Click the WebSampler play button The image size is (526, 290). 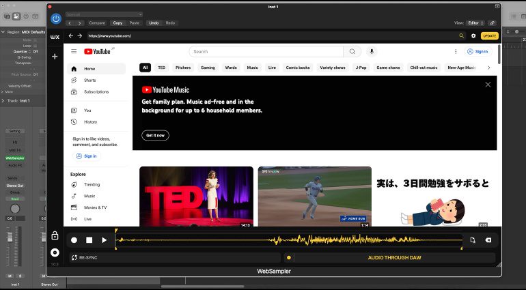point(105,240)
